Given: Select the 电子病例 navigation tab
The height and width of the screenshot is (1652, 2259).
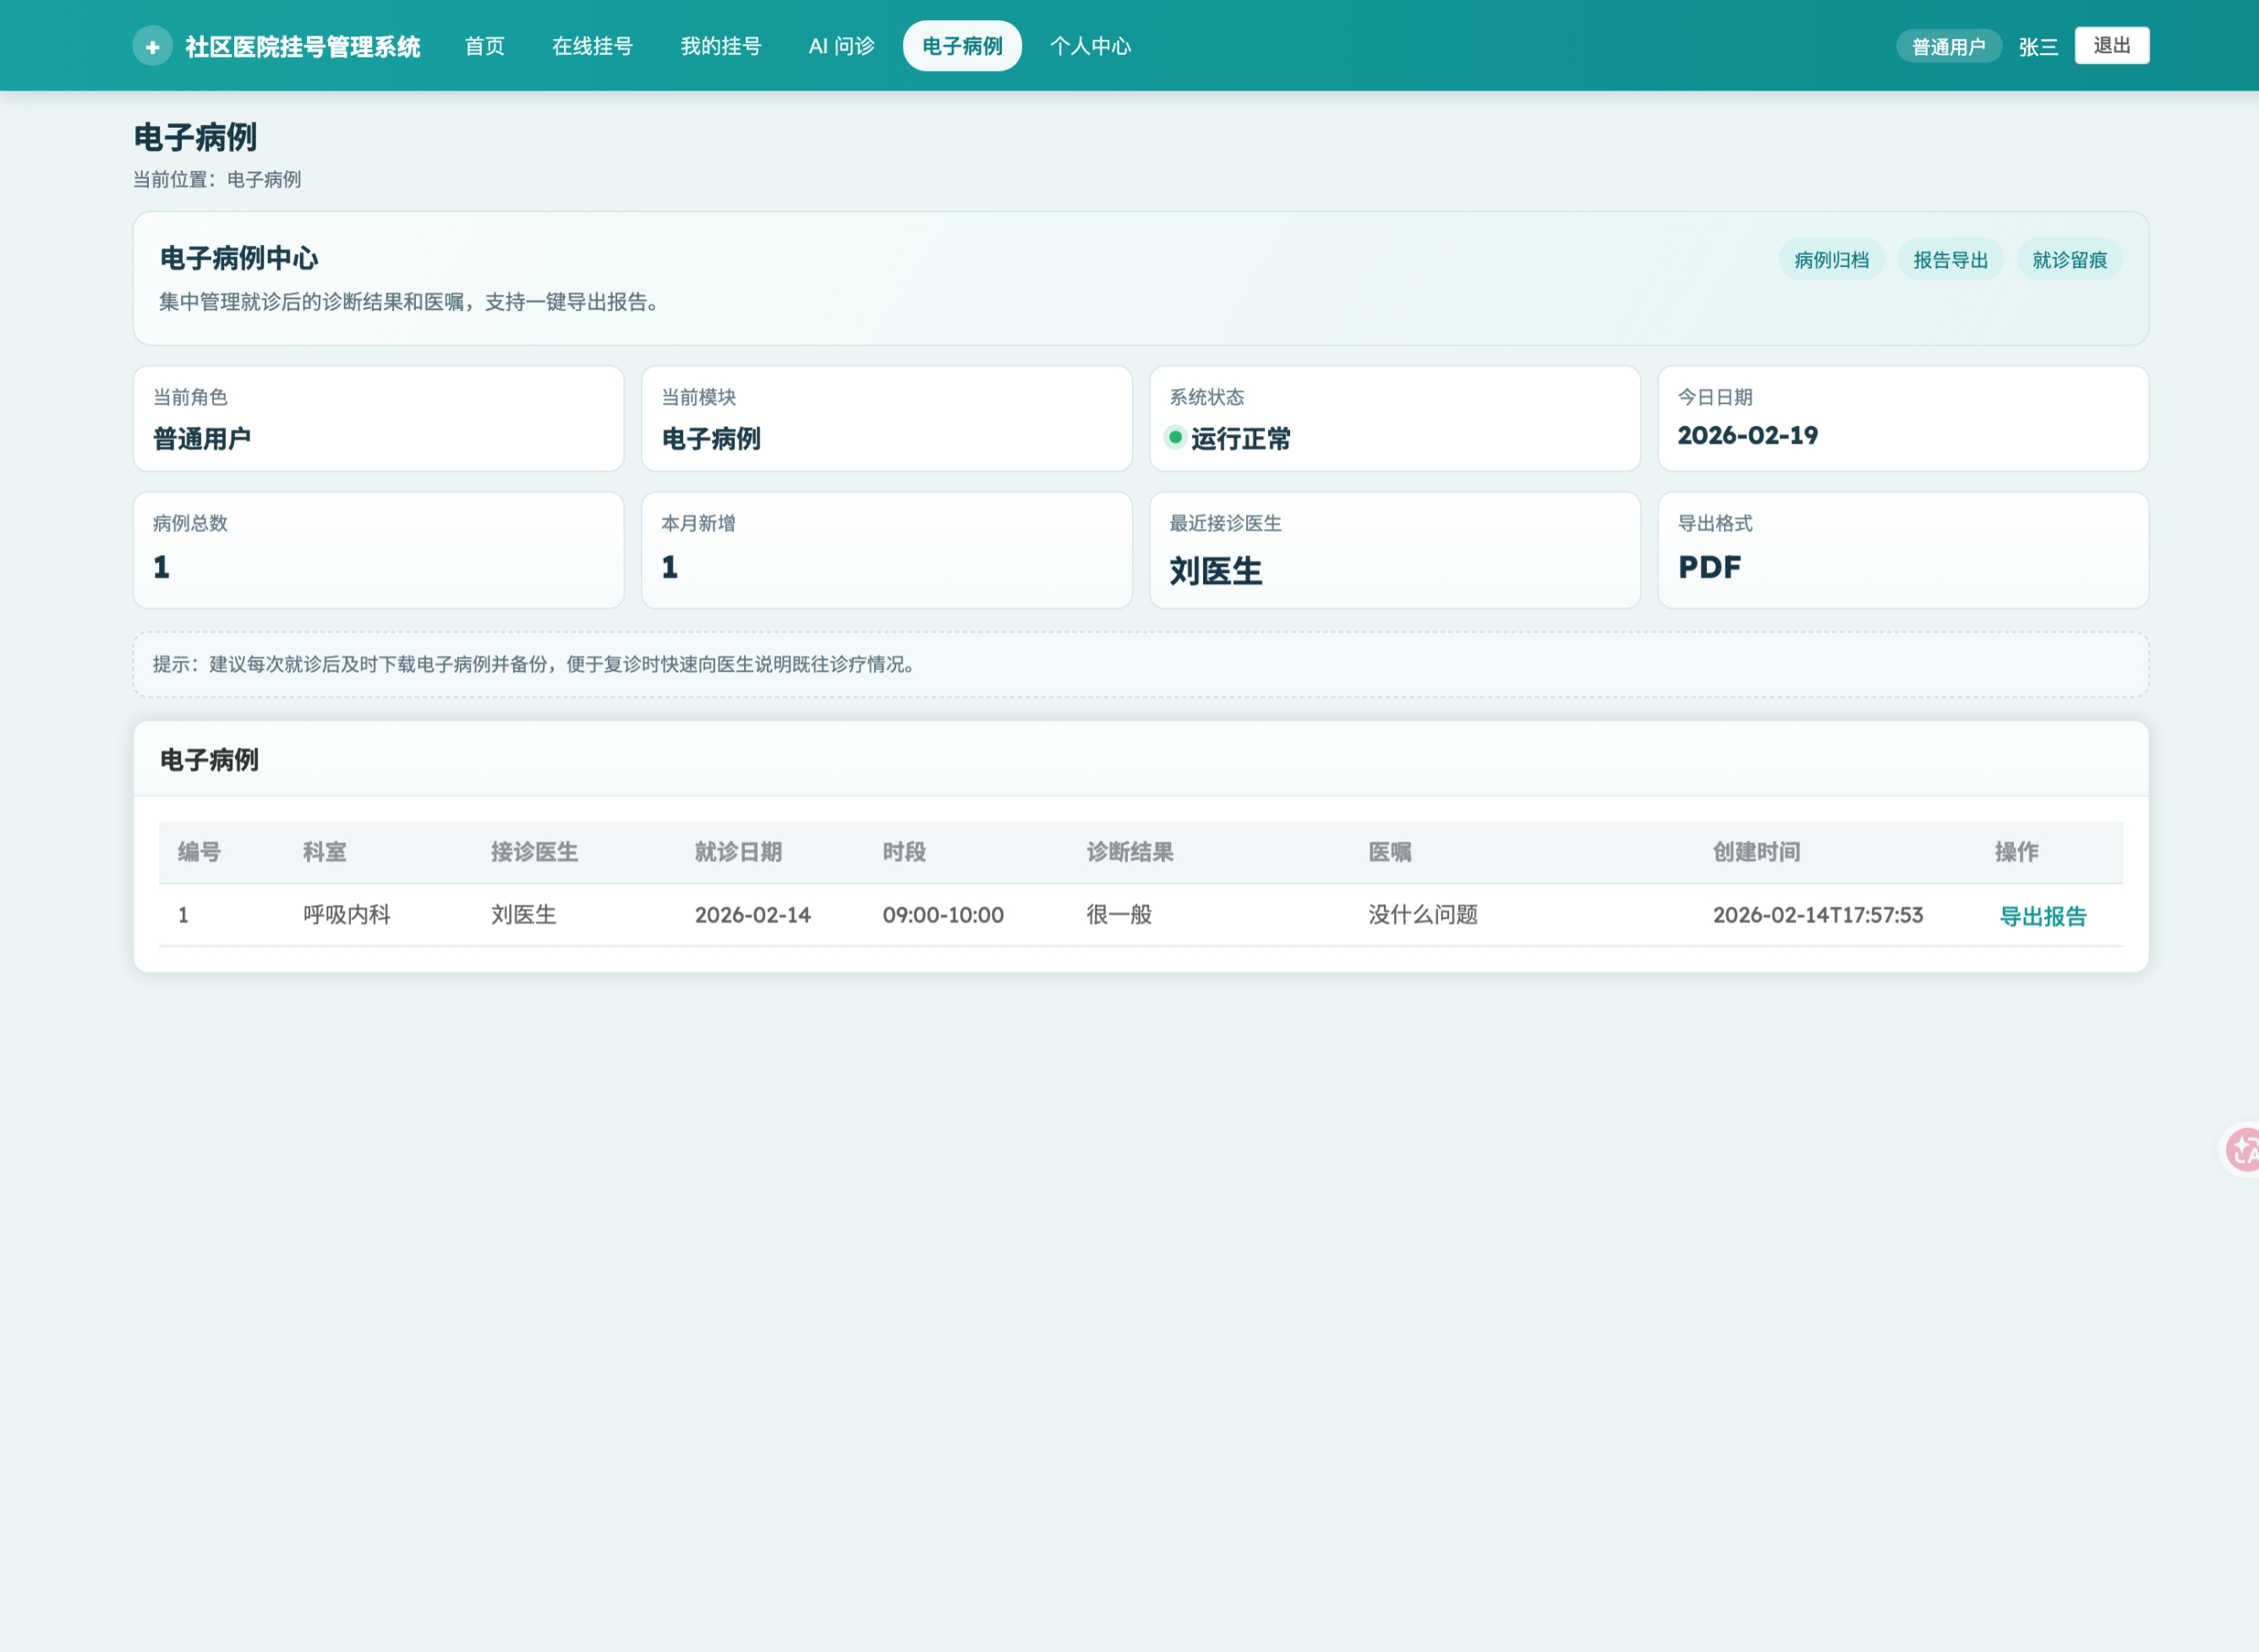Looking at the screenshot, I should (961, 46).
